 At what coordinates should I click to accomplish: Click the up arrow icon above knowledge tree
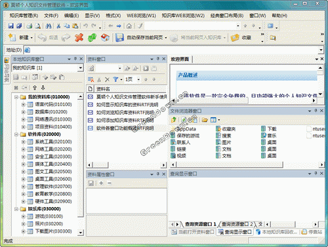35,88
